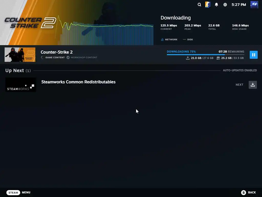Select the WORKSHOP CONTENT label
This screenshot has height=197, width=262.
84,57
